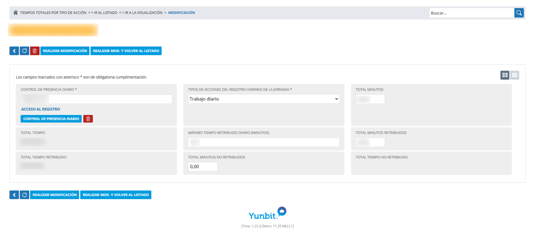Click the red trash icon in top toolbar
Screen dimensions: 535x242
coord(35,51)
